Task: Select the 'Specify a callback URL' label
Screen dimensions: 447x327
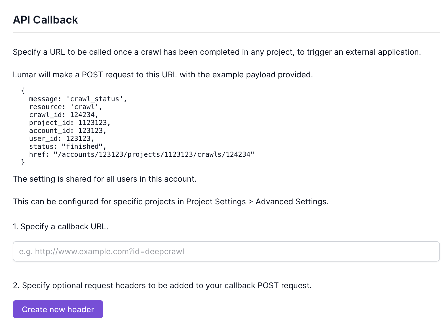Action: coord(60,227)
